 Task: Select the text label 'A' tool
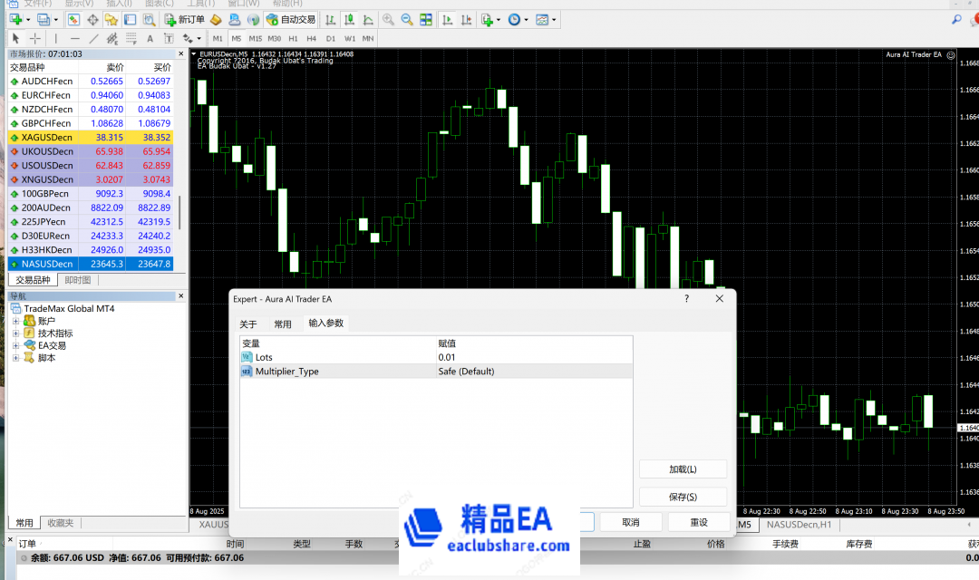point(150,38)
